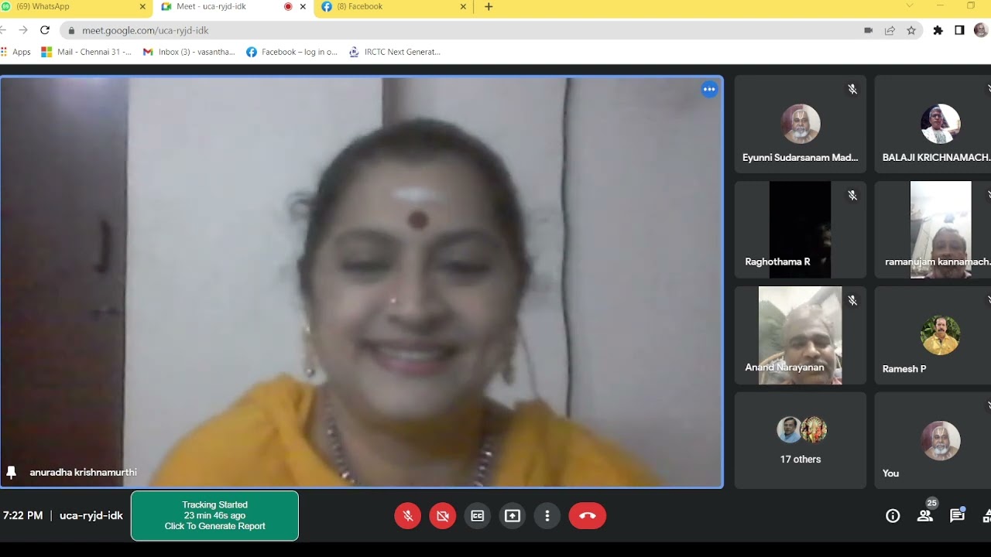Click the site lock icon in address bar
991x557 pixels.
click(72, 30)
